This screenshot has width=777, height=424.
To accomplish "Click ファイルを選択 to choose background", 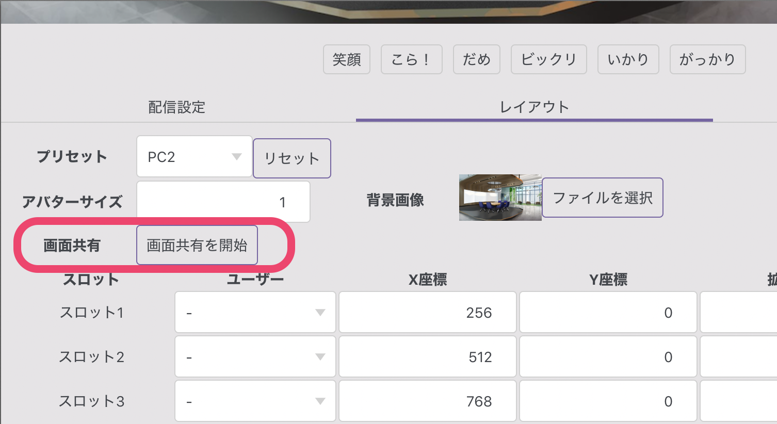I will pos(602,198).
